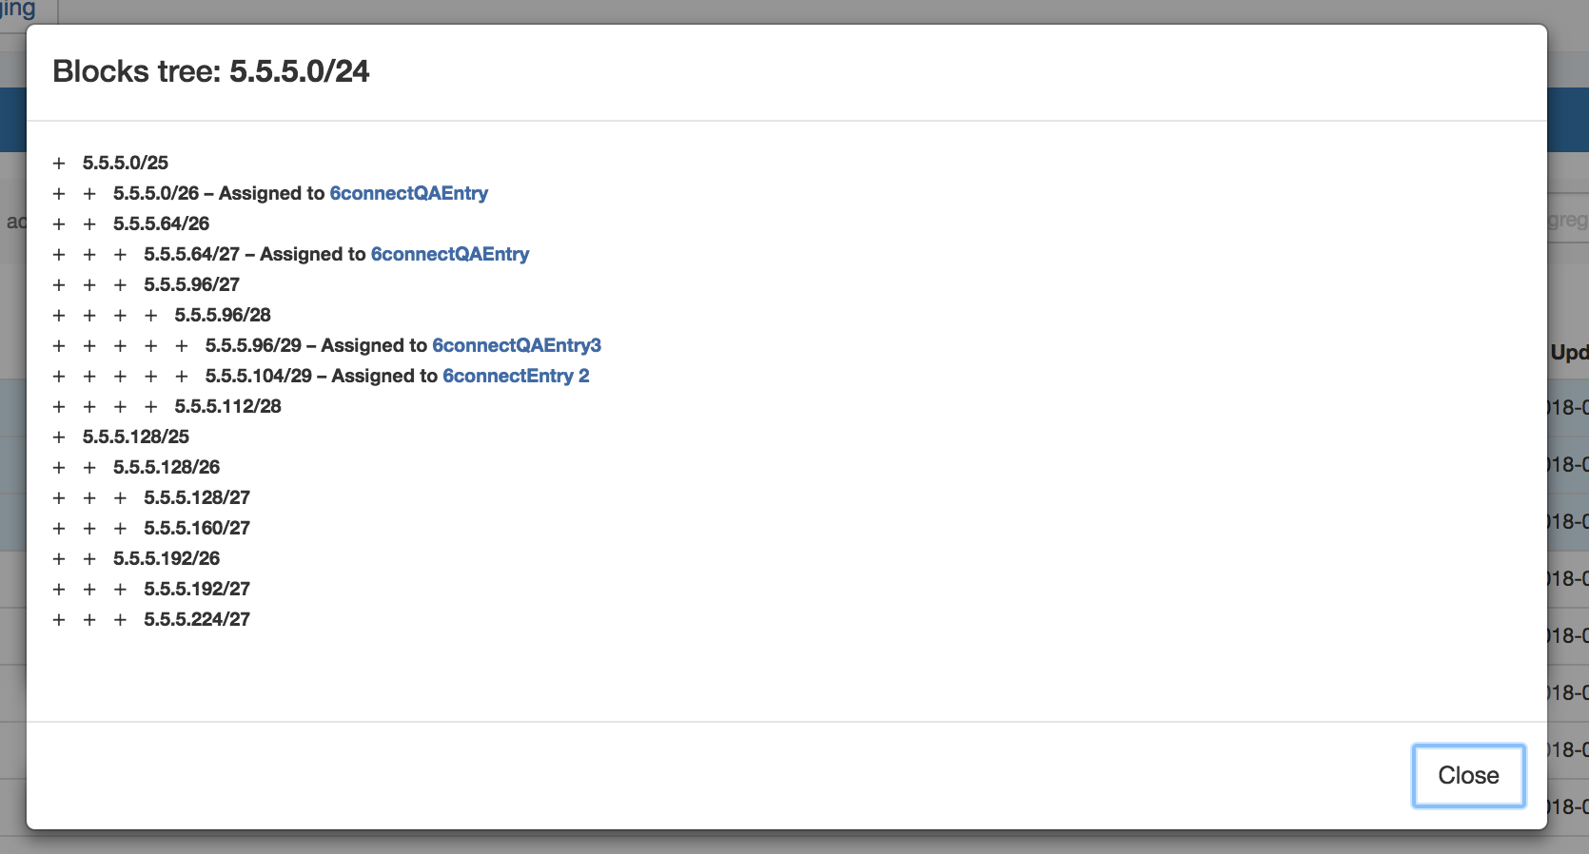Select the 5.5.5.128/26 tree entry

[166, 467]
